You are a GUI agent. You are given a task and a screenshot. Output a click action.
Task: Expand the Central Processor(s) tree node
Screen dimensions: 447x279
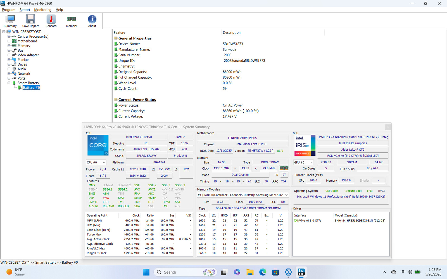click(9, 37)
